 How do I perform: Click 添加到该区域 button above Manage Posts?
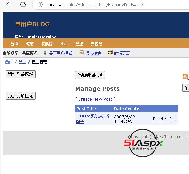(90, 75)
